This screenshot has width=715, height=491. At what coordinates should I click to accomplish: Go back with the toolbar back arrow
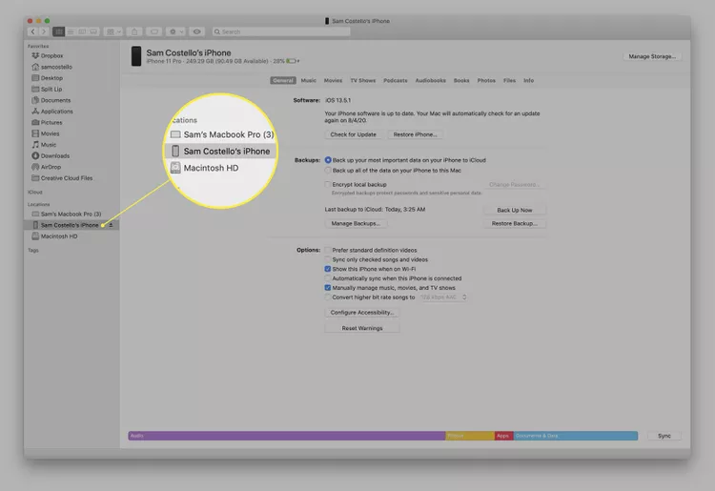[32, 31]
